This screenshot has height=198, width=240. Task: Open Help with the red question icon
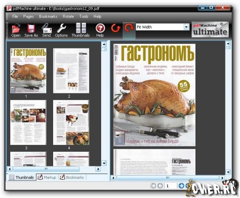pyautogui.click(x=100, y=30)
